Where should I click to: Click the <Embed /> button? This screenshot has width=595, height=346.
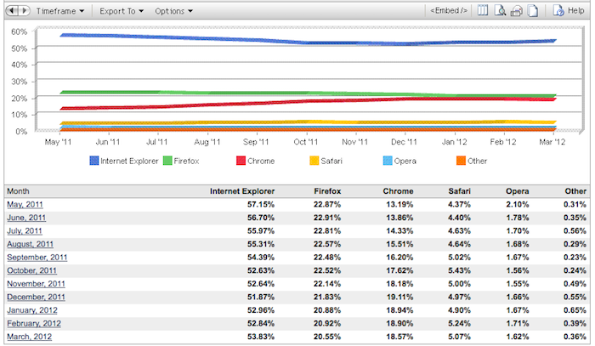(449, 10)
